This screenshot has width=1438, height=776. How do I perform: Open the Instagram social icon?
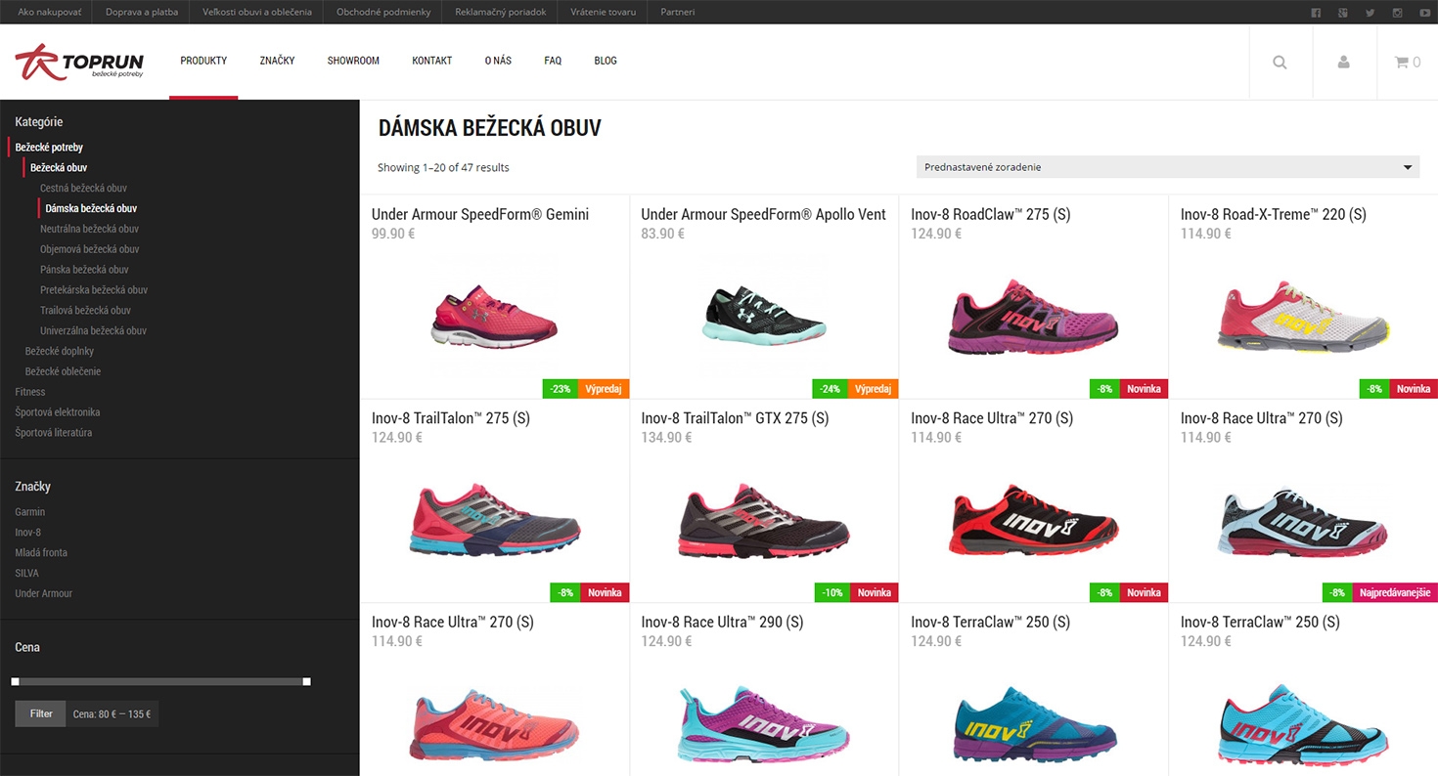1398,13
